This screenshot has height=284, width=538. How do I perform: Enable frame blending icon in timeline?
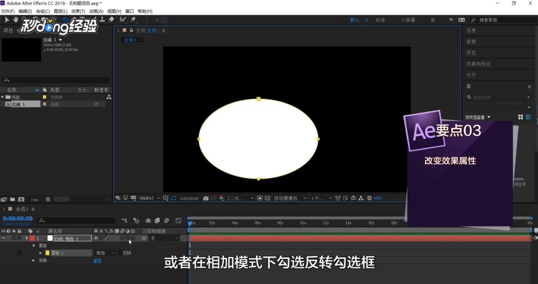coord(157,221)
